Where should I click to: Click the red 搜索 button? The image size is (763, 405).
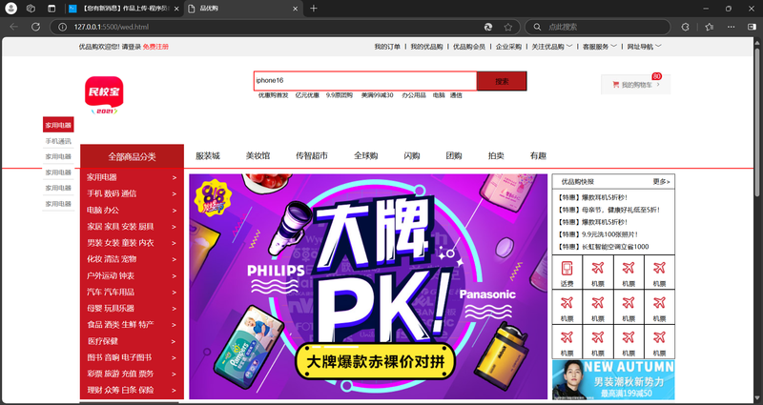coord(502,81)
